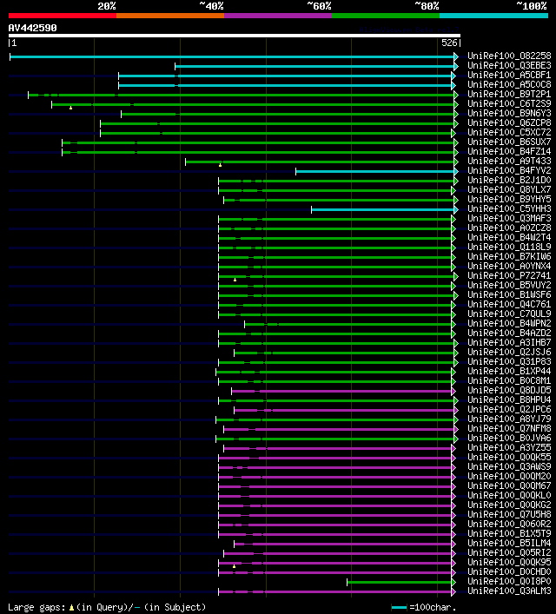556x614 pixels.
Task: Click the UniRef100_A9T433 label
Action: coord(509,161)
